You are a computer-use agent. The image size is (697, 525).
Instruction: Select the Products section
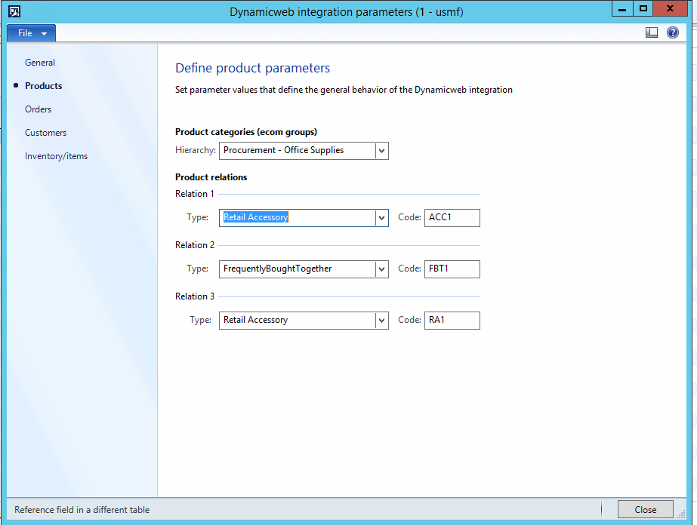(x=44, y=86)
